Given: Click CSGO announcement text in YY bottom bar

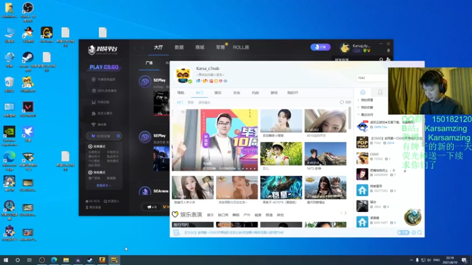Looking at the screenshot, I should pyautogui.click(x=234, y=233).
